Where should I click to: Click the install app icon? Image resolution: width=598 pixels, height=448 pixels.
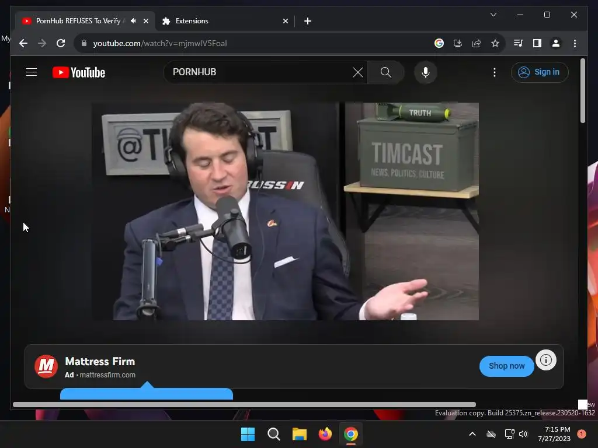pyautogui.click(x=458, y=43)
